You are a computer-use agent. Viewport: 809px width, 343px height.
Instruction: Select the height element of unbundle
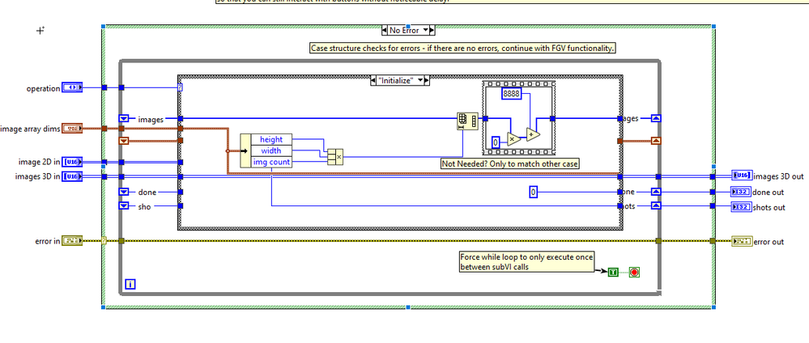[x=271, y=139]
